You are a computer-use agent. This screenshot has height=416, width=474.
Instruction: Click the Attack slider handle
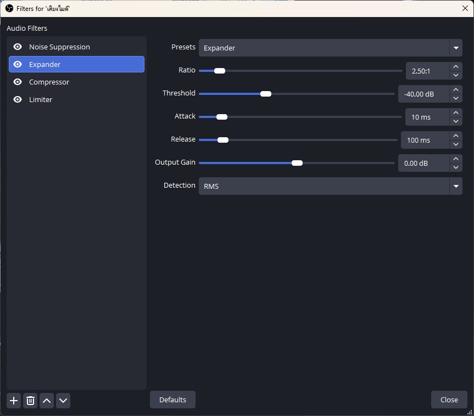point(222,117)
